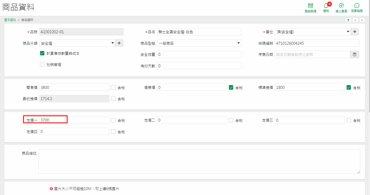
Task: Click the 標準進價 input field
Action: (x=310, y=88)
